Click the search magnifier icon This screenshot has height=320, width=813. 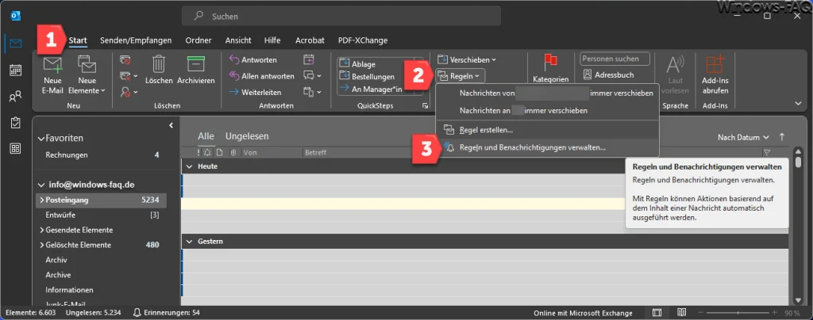point(198,16)
